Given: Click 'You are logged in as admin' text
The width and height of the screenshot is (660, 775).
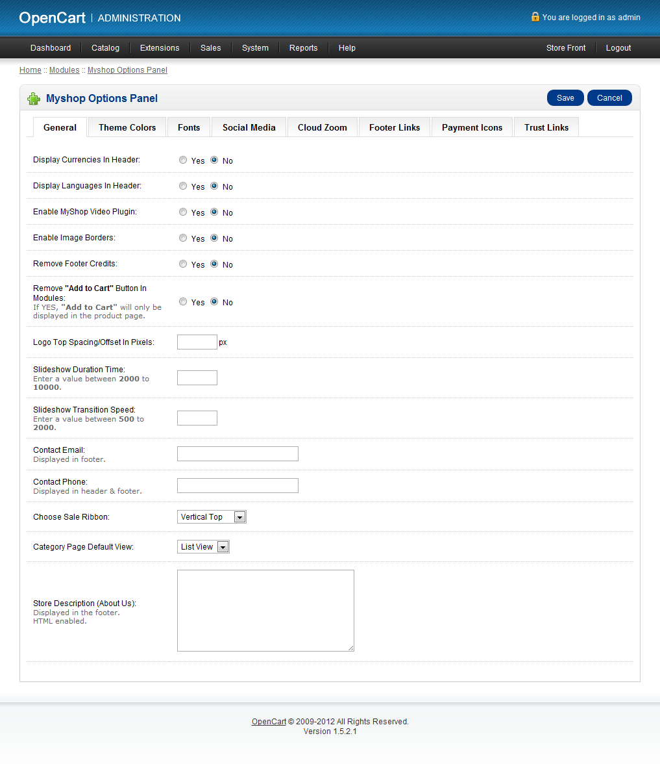Looking at the screenshot, I should (x=591, y=18).
